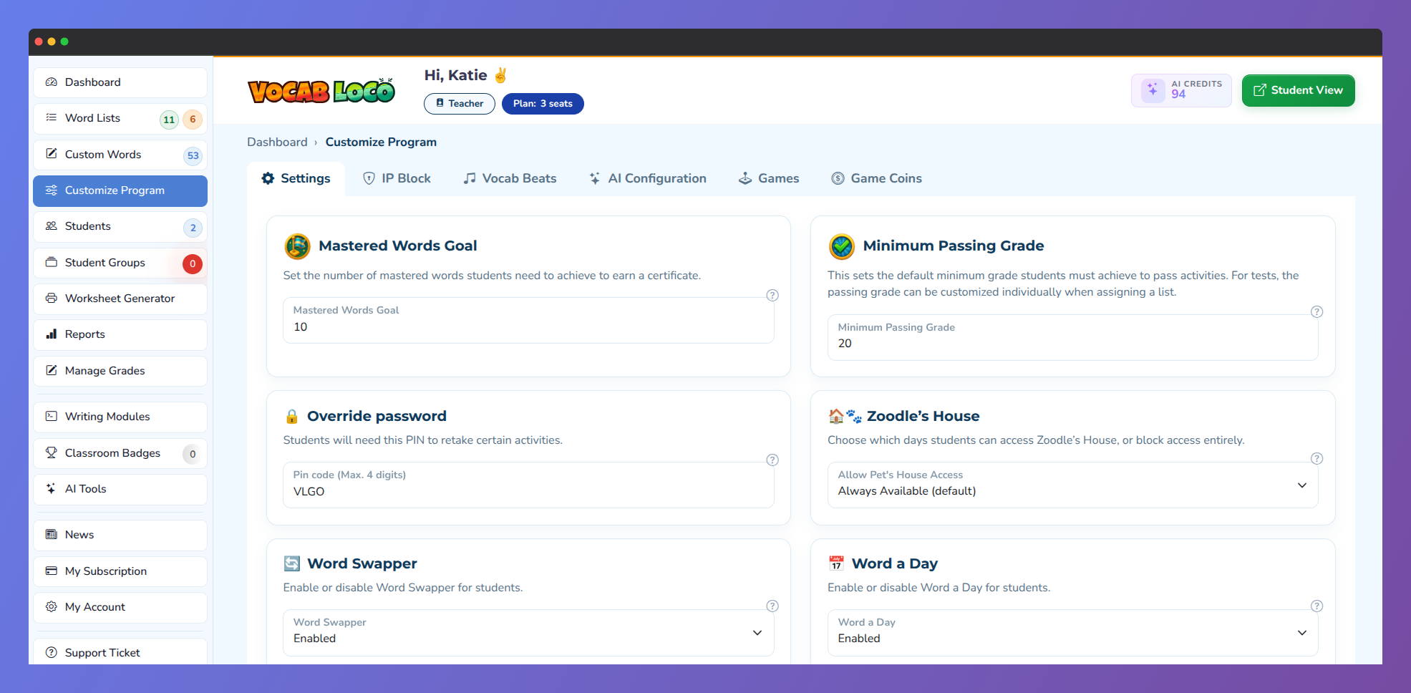This screenshot has height=693, width=1411.
Task: Click the Pin code input field
Action: pyautogui.click(x=528, y=485)
